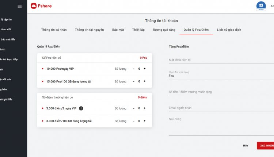Open the Bảo mật tab
Viewport: 274px width, 157px height.
(118, 30)
